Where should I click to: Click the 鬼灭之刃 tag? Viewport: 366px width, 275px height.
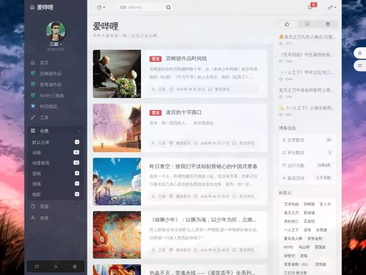pyautogui.click(x=291, y=213)
